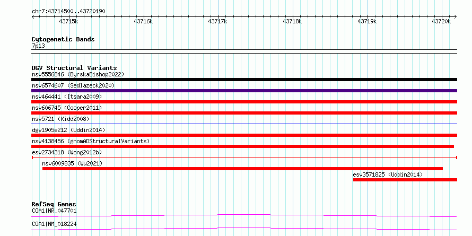Open nsv4138456 (gnomADStructuralVariants) label
The height and width of the screenshot is (236, 472).
tap(91, 141)
